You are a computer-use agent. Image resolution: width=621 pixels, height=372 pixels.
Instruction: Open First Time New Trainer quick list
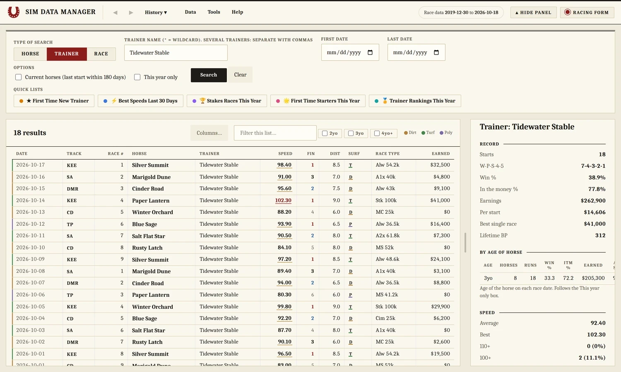[x=54, y=101]
